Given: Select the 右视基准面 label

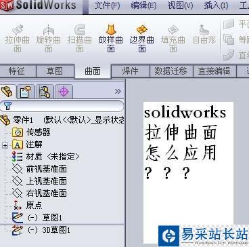Looking at the screenshot, I should [46, 193].
